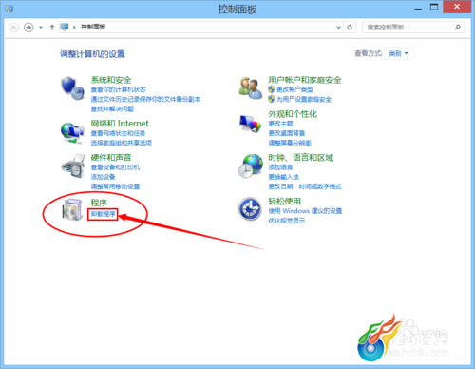Click 添加语言 link
The width and height of the screenshot is (475, 369).
[x=280, y=167]
